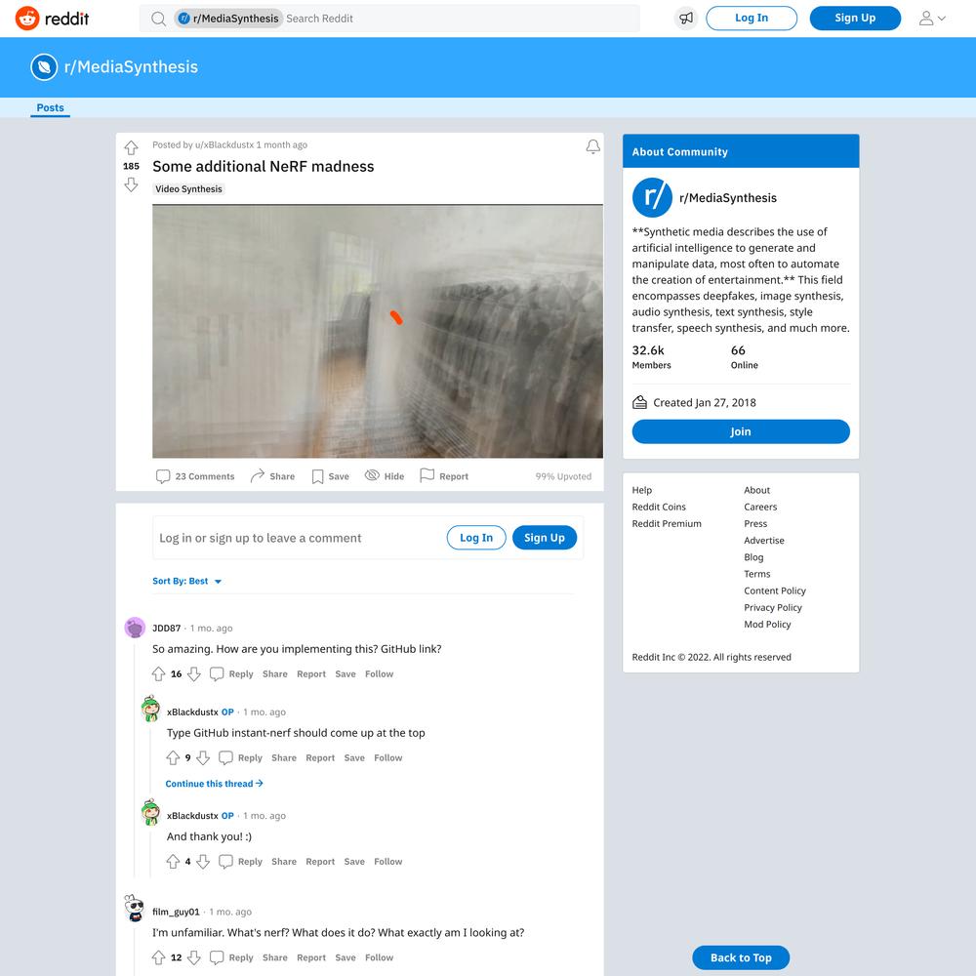Join the r/MediaSynthesis community

pos(740,431)
